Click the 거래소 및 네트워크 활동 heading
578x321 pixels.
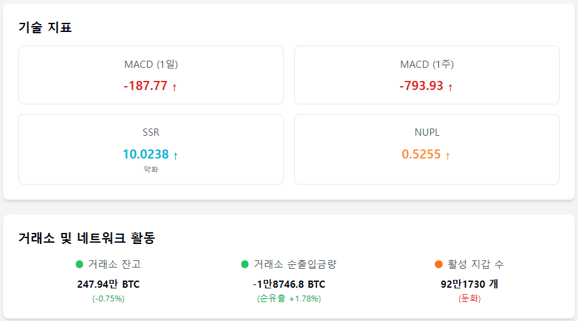point(86,238)
